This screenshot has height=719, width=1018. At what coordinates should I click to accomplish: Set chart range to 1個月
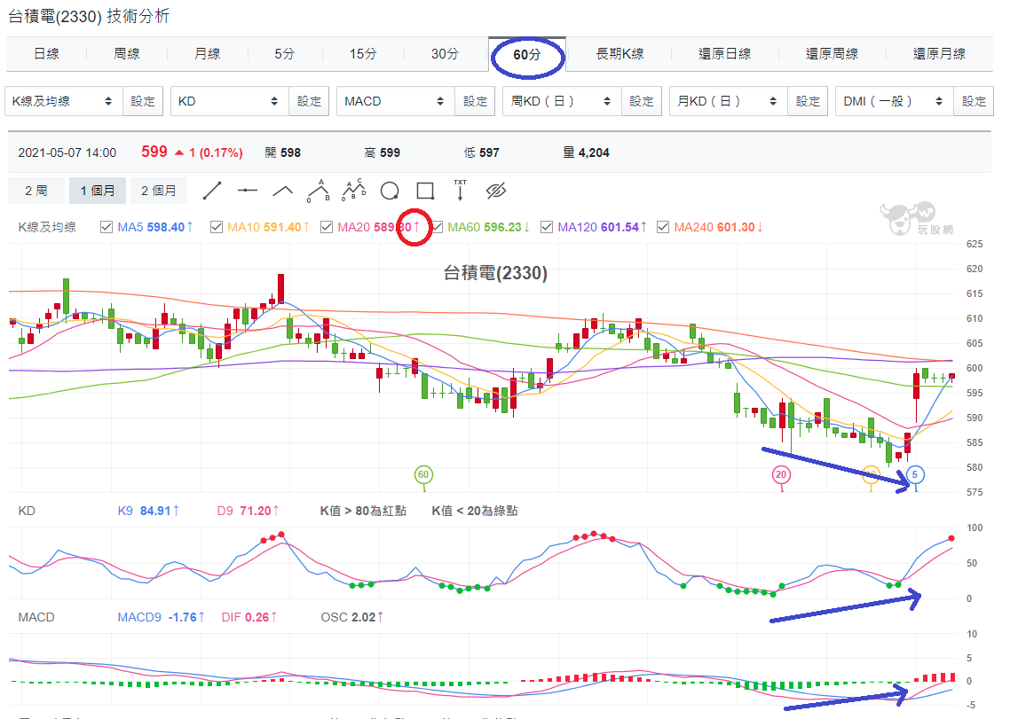pyautogui.click(x=98, y=191)
